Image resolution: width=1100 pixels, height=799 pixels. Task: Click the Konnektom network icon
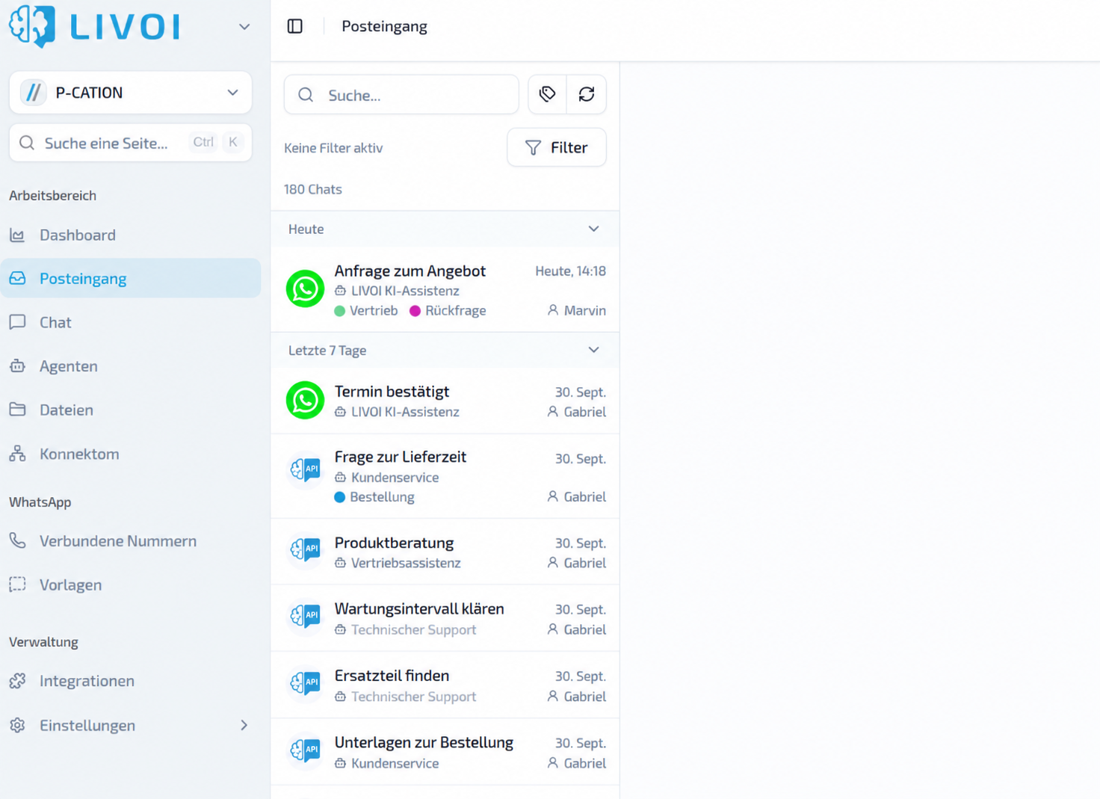(17, 454)
